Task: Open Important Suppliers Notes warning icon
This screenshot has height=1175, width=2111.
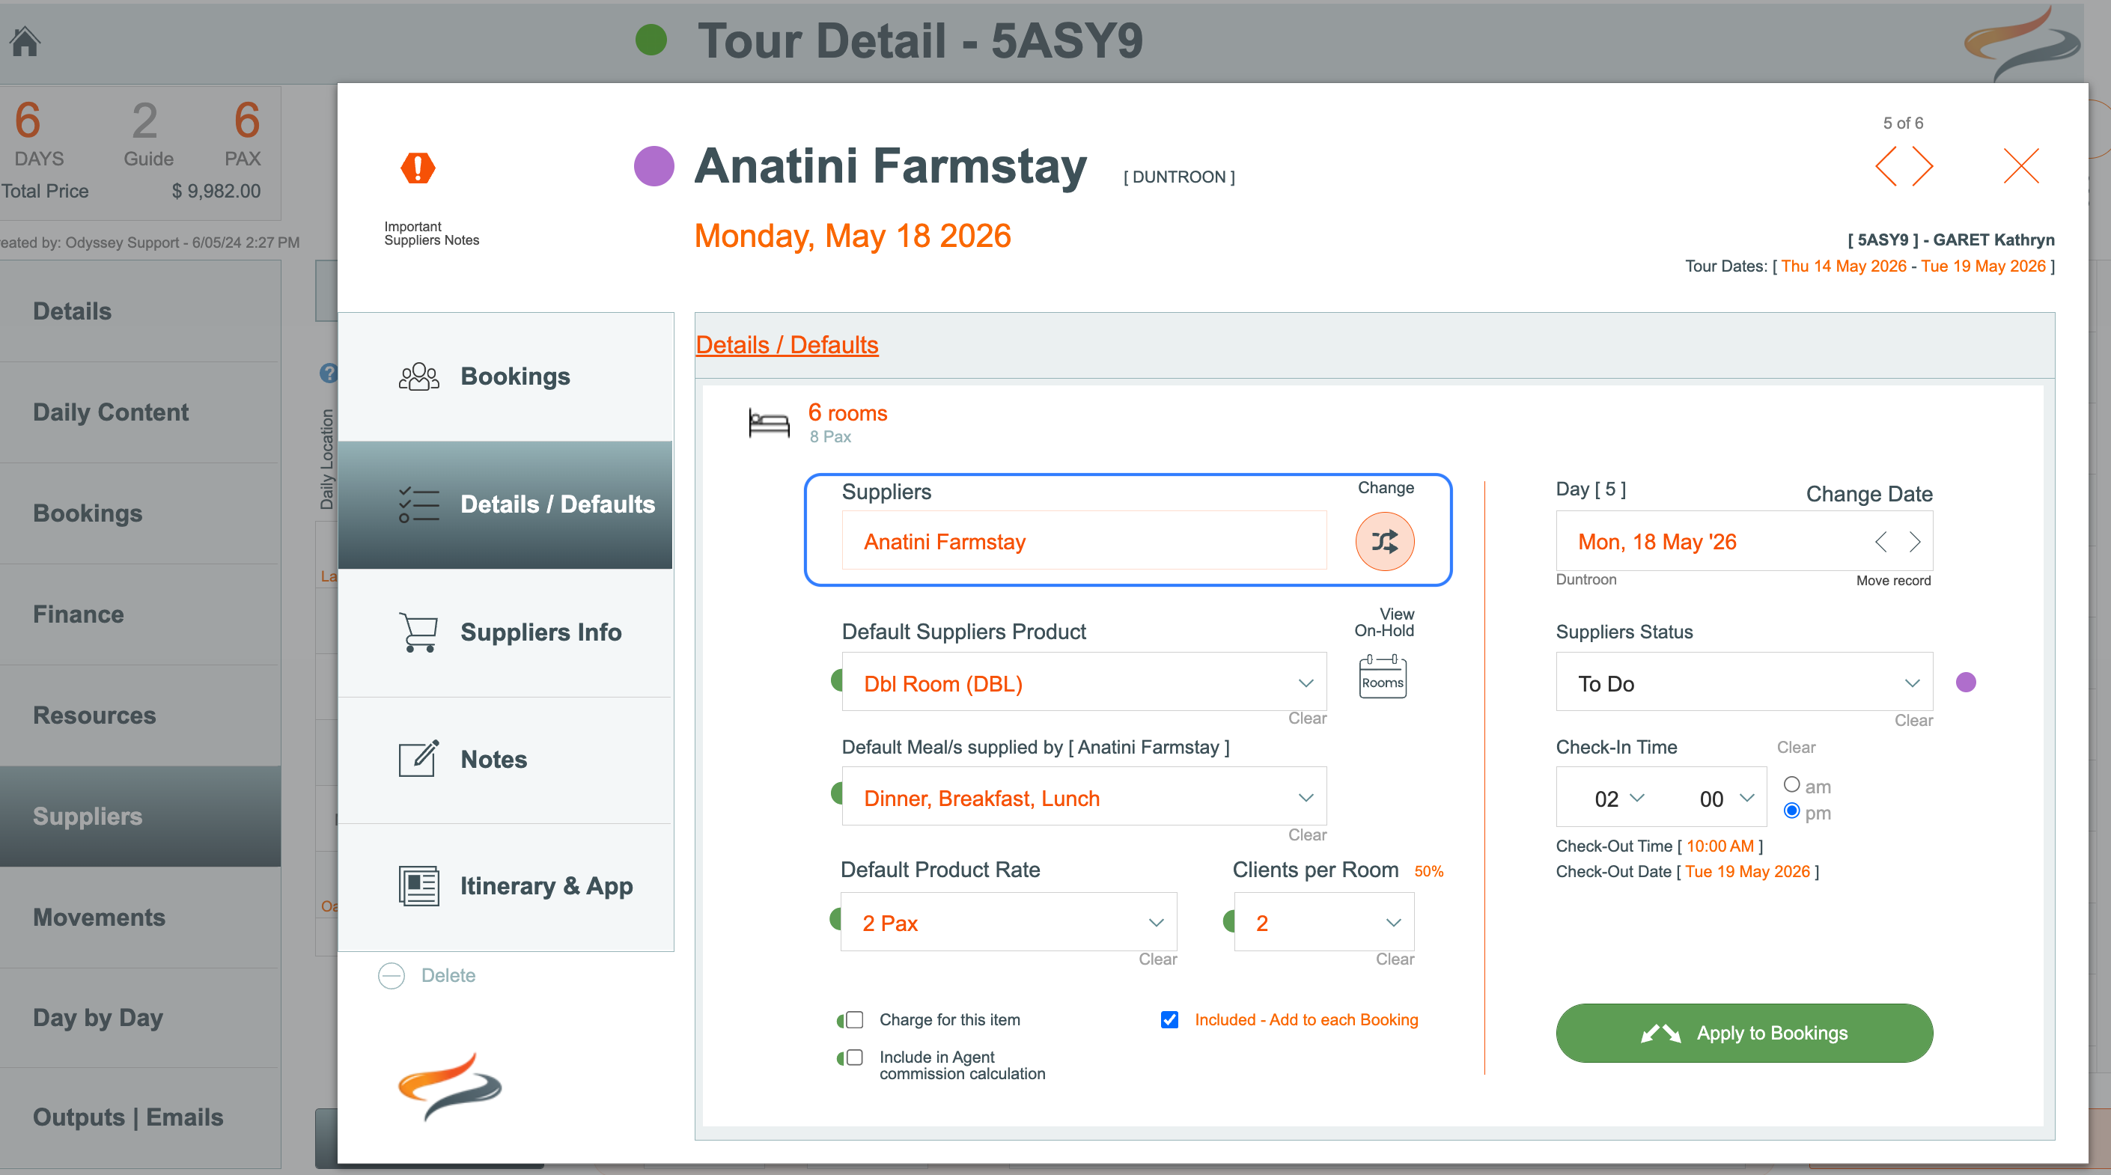Action: click(x=418, y=168)
